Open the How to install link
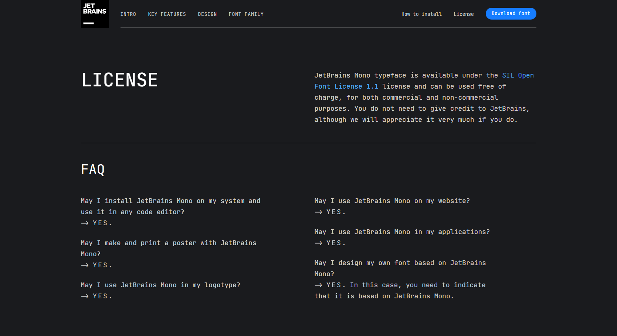 (421, 14)
